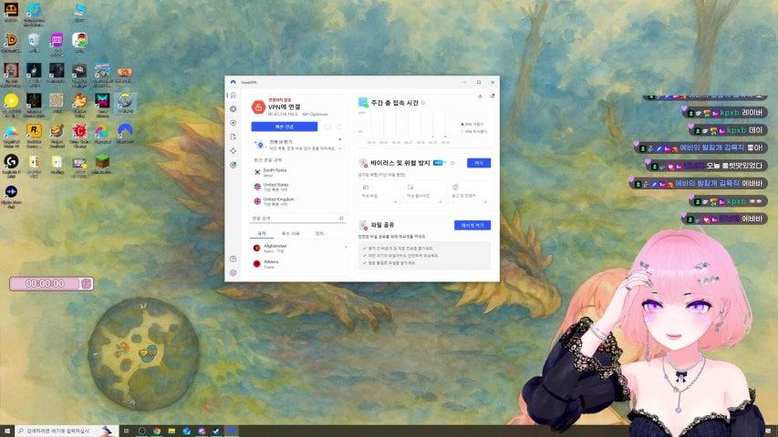Open Outlook from the taskbar
The height and width of the screenshot is (437, 778).
(187, 431)
